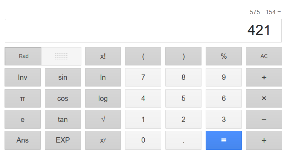Toggle the Inv inverse functions key

23,77
